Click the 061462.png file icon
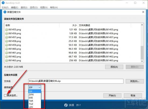The width and height of the screenshot is (148, 109). pos(6,57)
